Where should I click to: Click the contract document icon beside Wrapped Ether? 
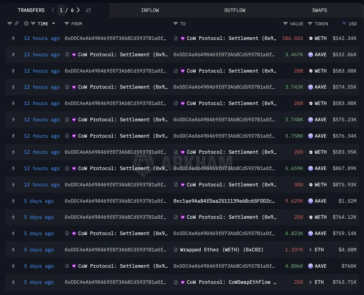point(176,250)
